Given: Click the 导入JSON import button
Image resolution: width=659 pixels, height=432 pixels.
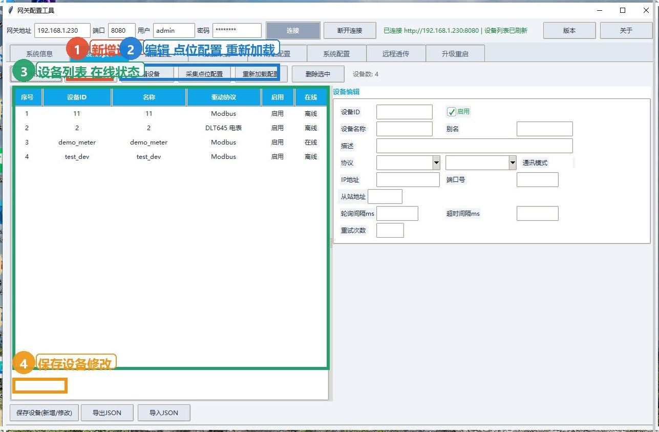Looking at the screenshot, I should pyautogui.click(x=164, y=413).
